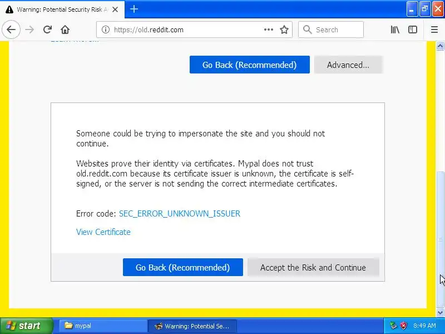The width and height of the screenshot is (445, 334).
Task: Click the vertical scrollbar thumb
Action: [x=440, y=239]
